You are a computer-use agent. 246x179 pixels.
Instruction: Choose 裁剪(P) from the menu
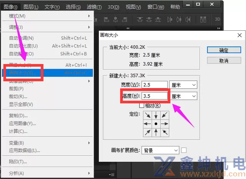47,89
